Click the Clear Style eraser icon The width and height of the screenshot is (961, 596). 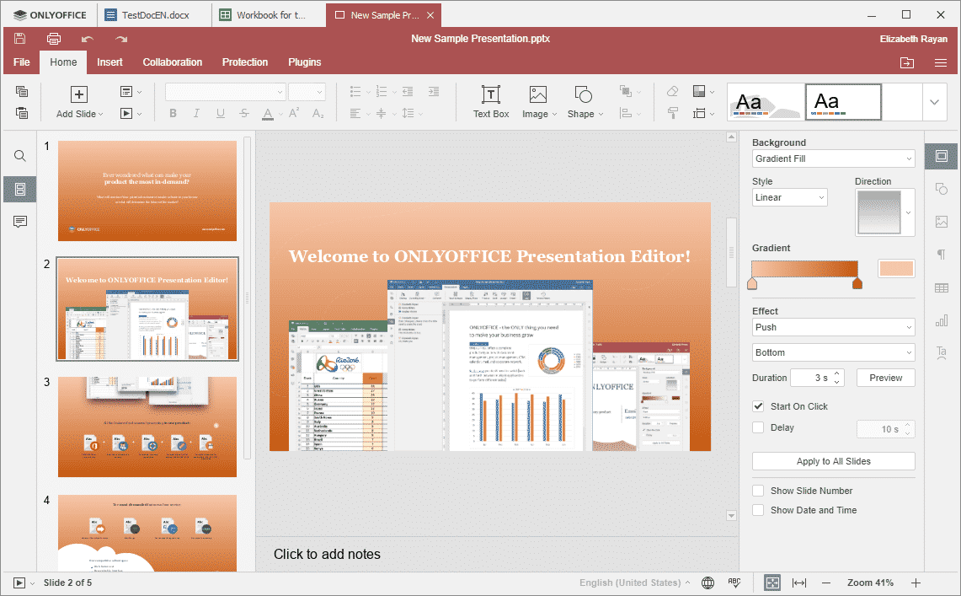point(672,91)
